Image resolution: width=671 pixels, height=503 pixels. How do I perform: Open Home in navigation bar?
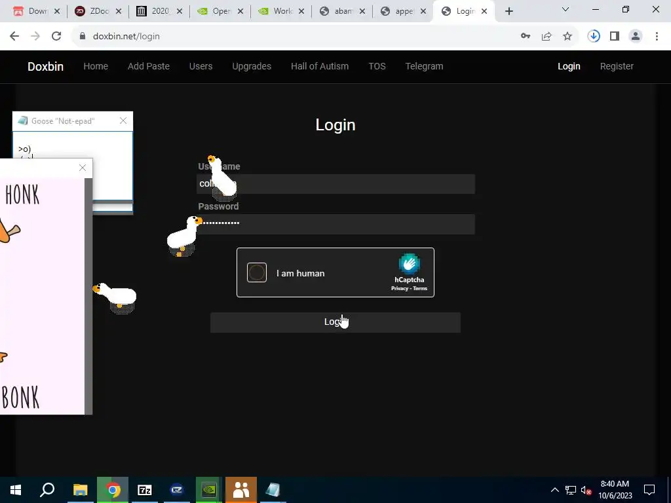(x=96, y=66)
